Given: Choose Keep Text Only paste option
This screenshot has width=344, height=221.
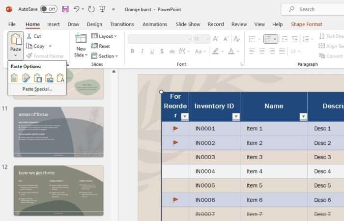Looking at the screenshot, I should (60, 78).
